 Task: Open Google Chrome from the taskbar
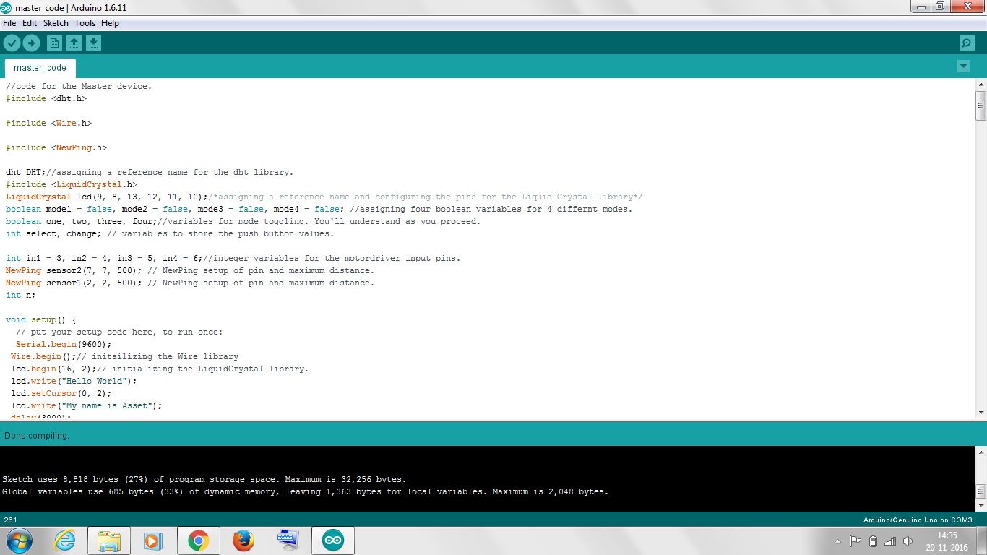198,541
